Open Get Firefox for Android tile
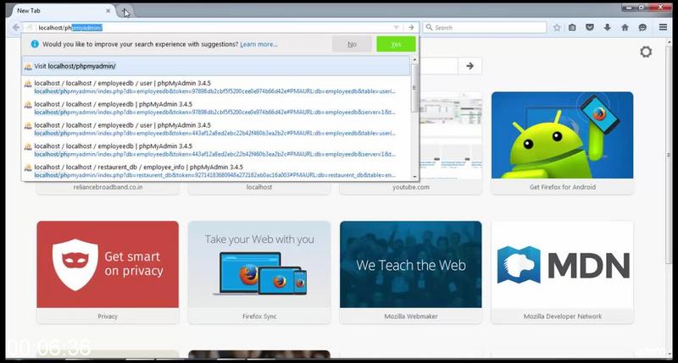678x363 pixels. (562, 143)
